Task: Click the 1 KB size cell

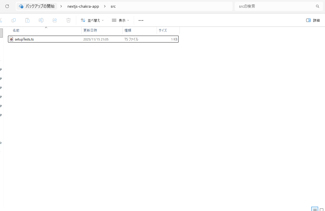Action: click(x=174, y=39)
